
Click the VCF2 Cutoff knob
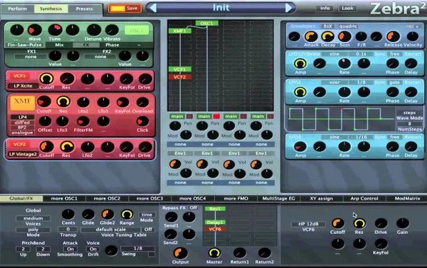tap(47, 147)
